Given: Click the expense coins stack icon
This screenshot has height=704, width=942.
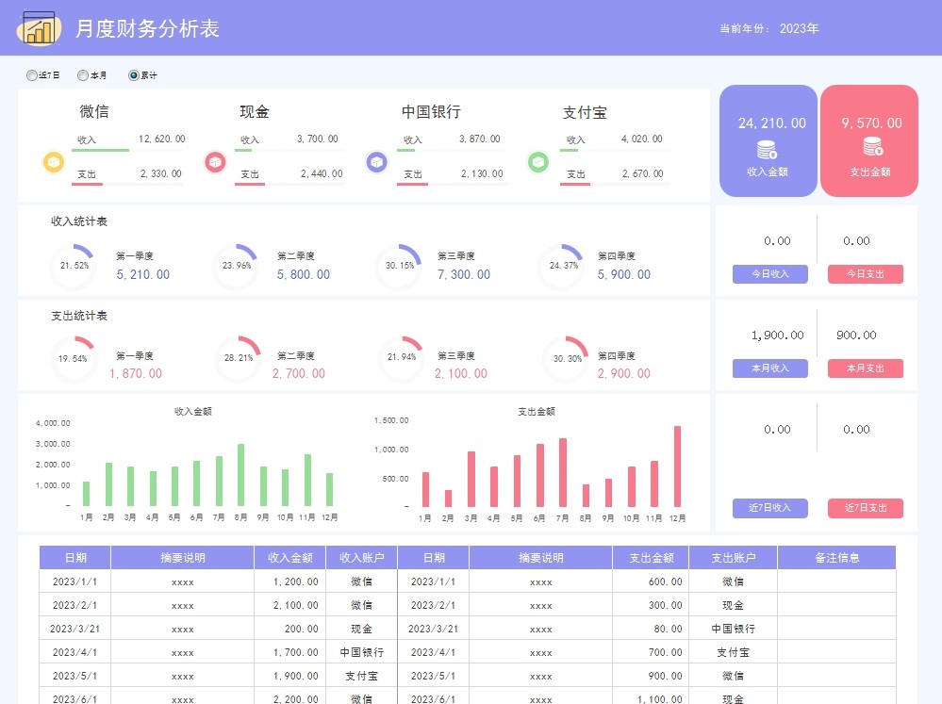Looking at the screenshot, I should click(x=872, y=146).
